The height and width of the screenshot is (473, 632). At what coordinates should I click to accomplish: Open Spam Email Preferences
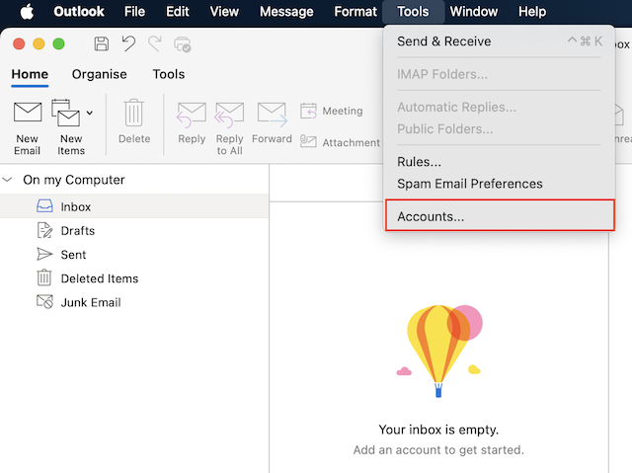tap(500, 184)
